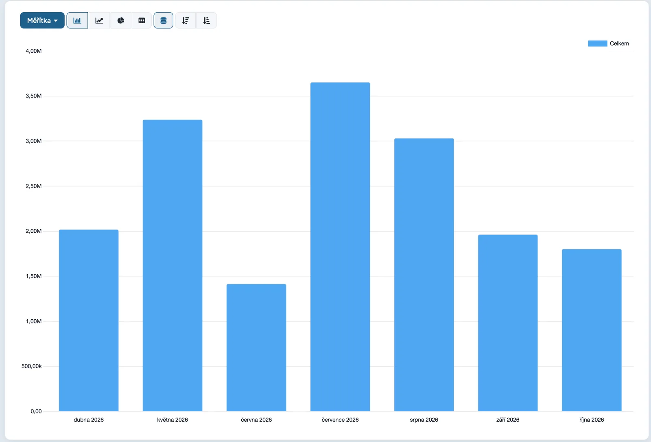Screen dimensions: 651x442
Task: Click the 3,00M y-axis value
Action: point(34,141)
